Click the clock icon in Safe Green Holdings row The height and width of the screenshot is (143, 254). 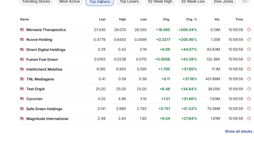click(249, 108)
